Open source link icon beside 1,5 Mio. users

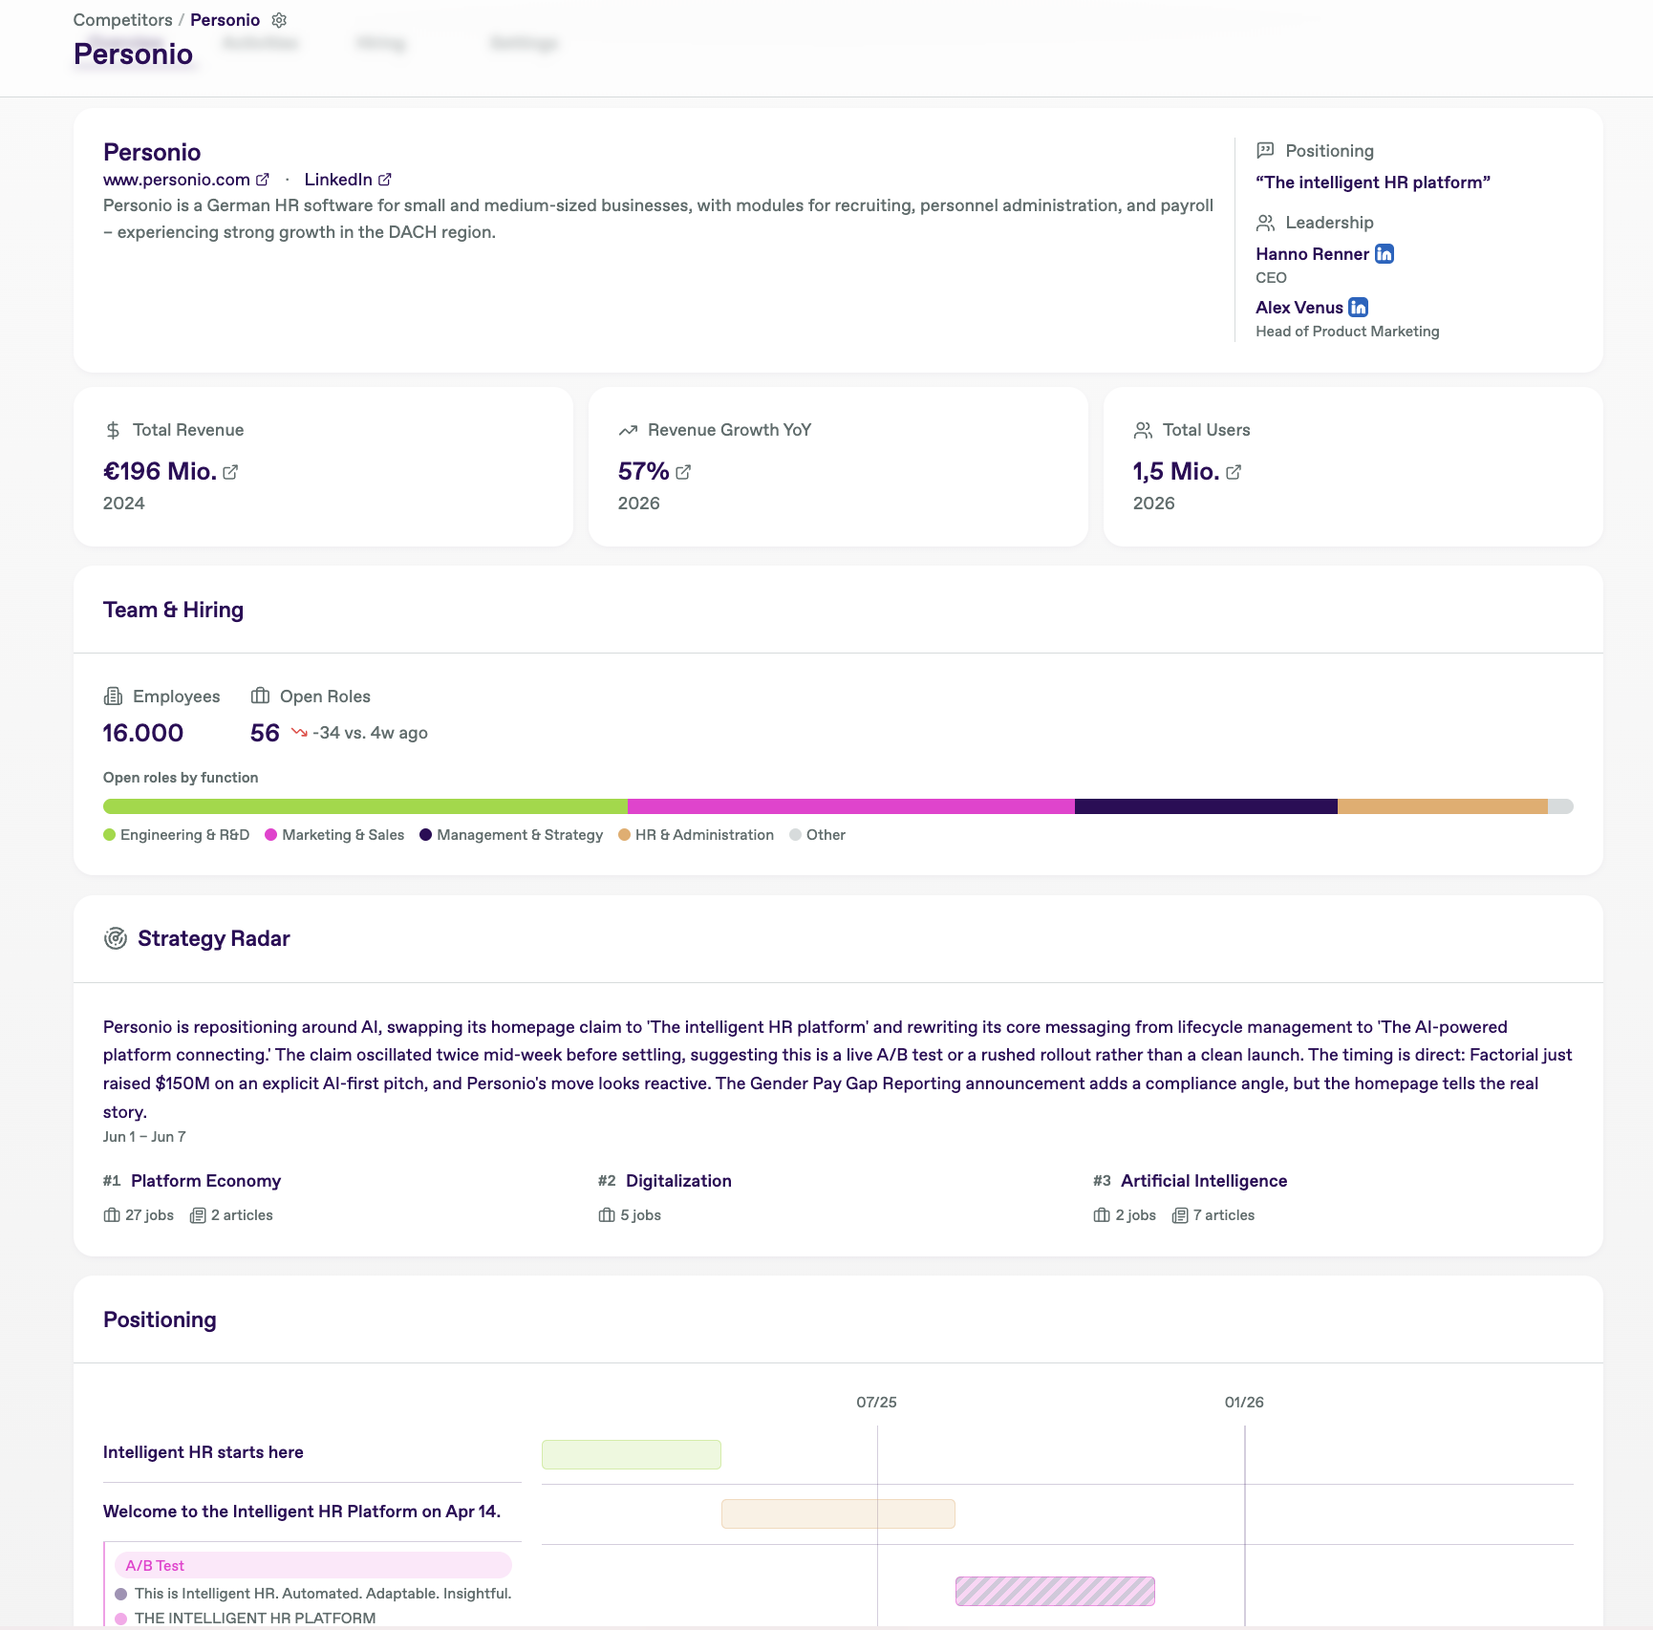coord(1234,472)
